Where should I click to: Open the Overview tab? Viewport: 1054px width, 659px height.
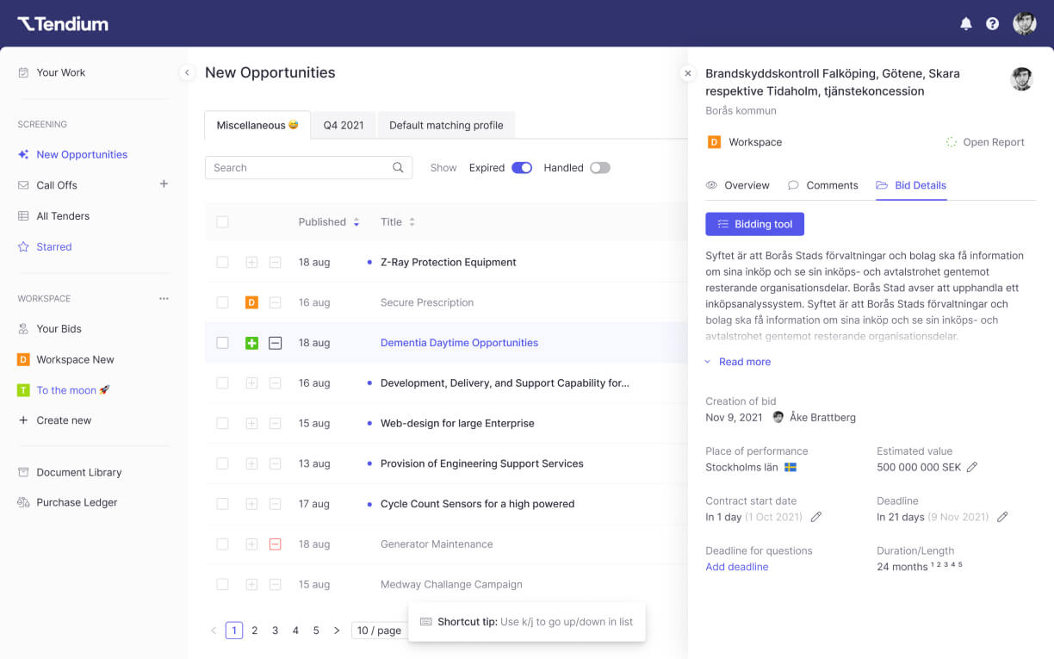tap(738, 185)
